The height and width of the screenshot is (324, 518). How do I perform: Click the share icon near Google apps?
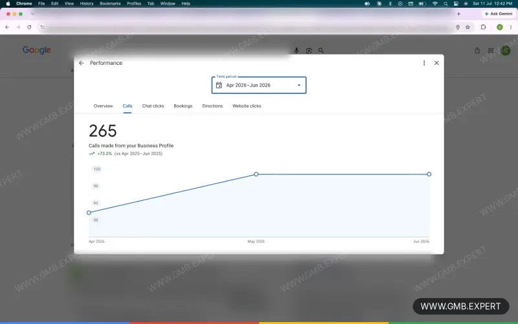[x=477, y=51]
